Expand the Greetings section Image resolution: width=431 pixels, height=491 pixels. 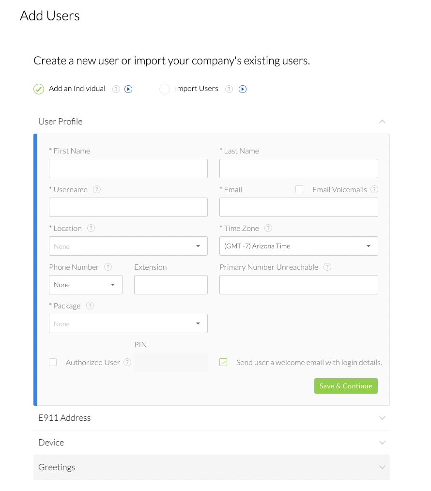[x=382, y=467]
